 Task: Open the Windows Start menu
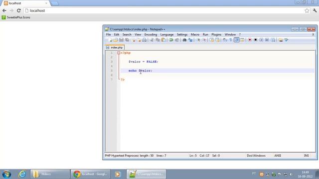6,174
